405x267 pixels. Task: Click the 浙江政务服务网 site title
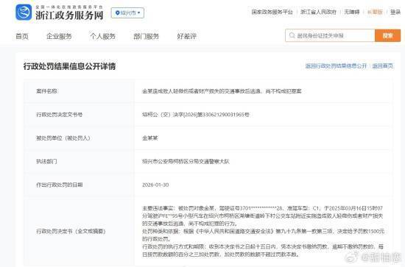point(69,15)
